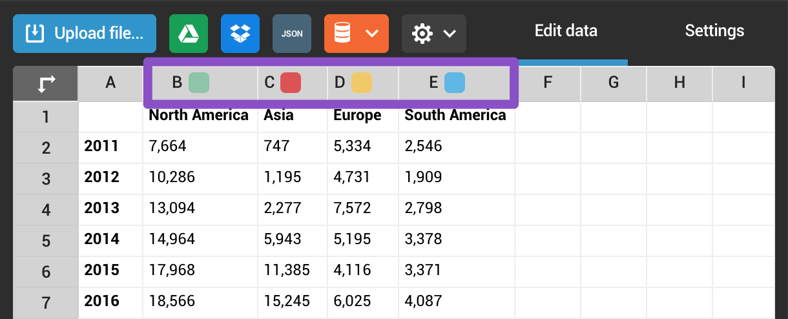
Task: Select column I header
Action: (744, 83)
